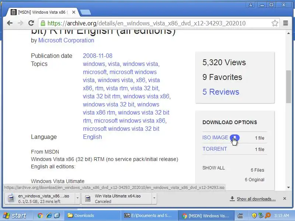Switch to the 7-Zip E:\Documents taskbar button

coord(149,215)
